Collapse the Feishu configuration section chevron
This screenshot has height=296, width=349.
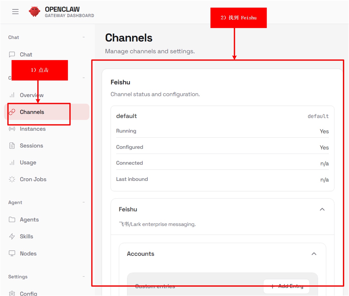pyautogui.click(x=322, y=209)
